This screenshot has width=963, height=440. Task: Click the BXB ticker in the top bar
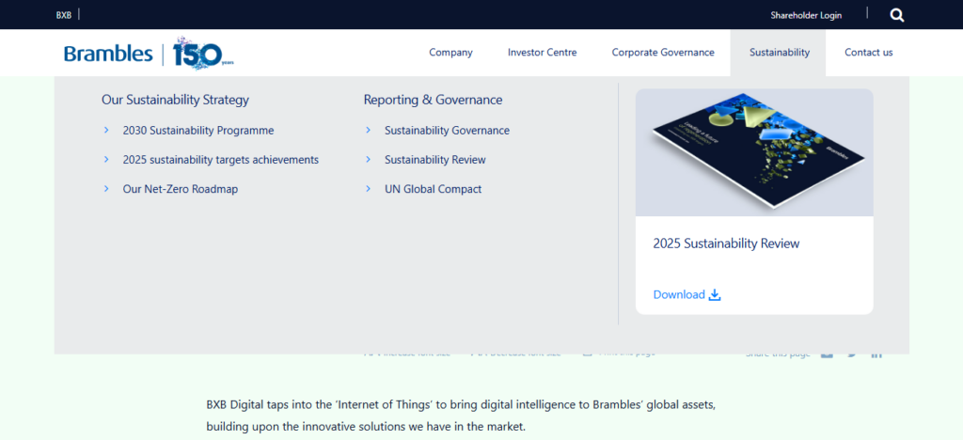[x=64, y=15]
